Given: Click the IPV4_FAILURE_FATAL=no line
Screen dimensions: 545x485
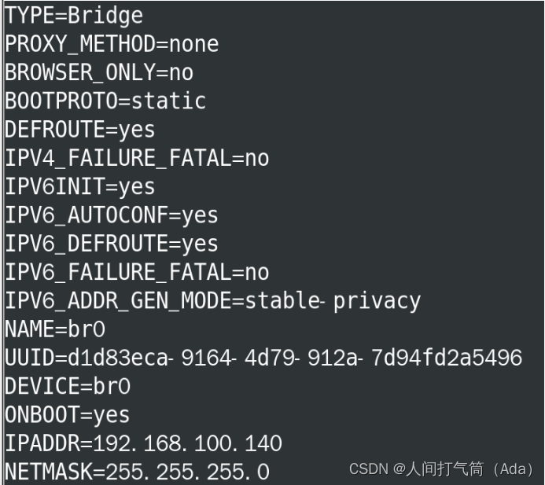Looking at the screenshot, I should (137, 158).
